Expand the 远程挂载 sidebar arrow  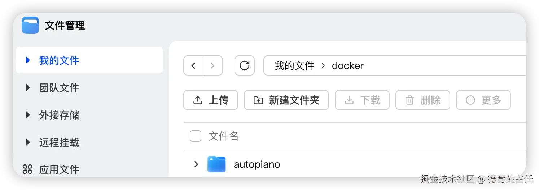[x=28, y=142]
